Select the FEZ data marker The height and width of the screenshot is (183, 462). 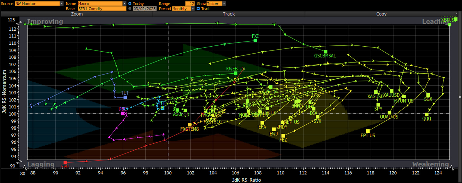point(283,136)
